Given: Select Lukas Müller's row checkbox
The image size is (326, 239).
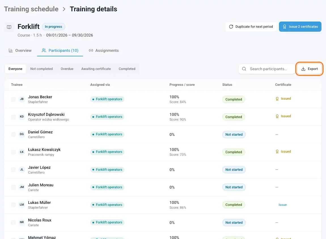Looking at the screenshot, I should pos(13,205).
